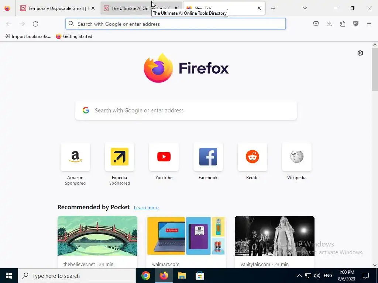Click the Firefox taskbar icon
This screenshot has width=378, height=283.
click(x=164, y=276)
